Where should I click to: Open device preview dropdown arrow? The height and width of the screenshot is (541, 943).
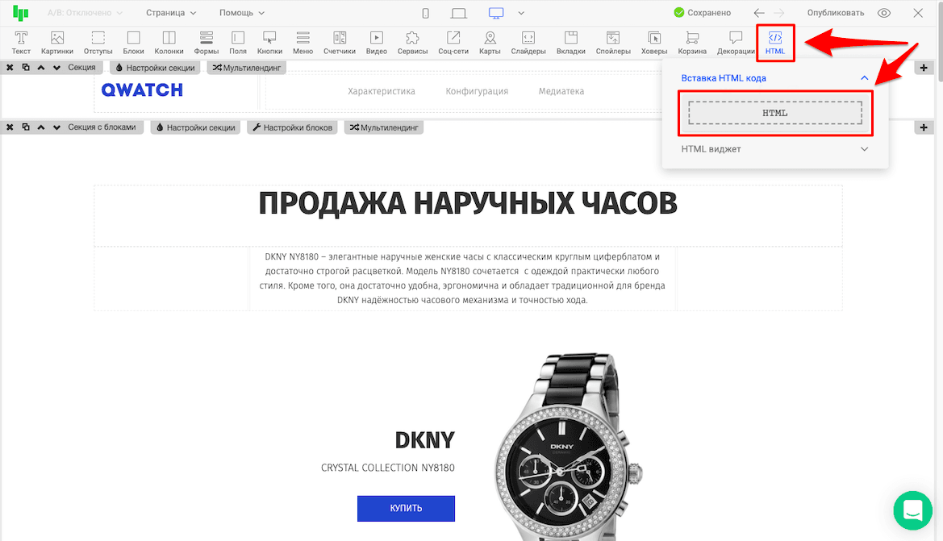tap(521, 13)
